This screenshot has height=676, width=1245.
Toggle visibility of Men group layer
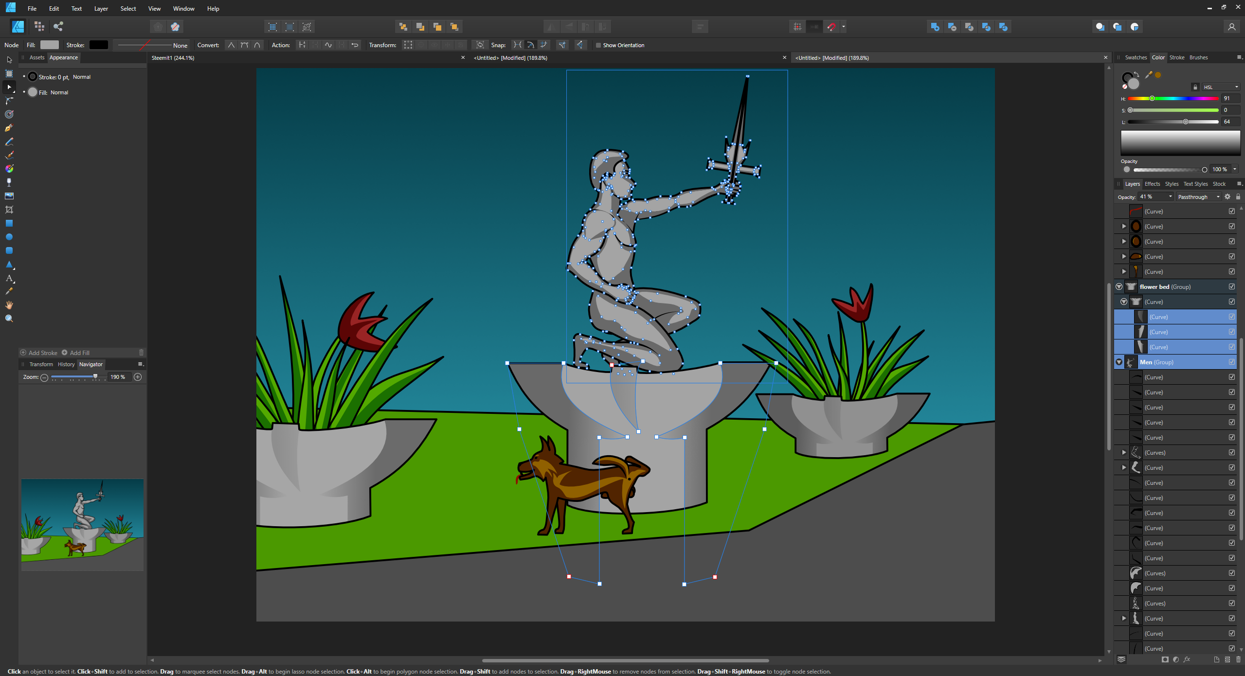(x=1231, y=362)
